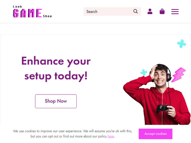The height and width of the screenshot is (143, 191).
Task: Click the word Shop in the logo
Action: coord(47,16)
